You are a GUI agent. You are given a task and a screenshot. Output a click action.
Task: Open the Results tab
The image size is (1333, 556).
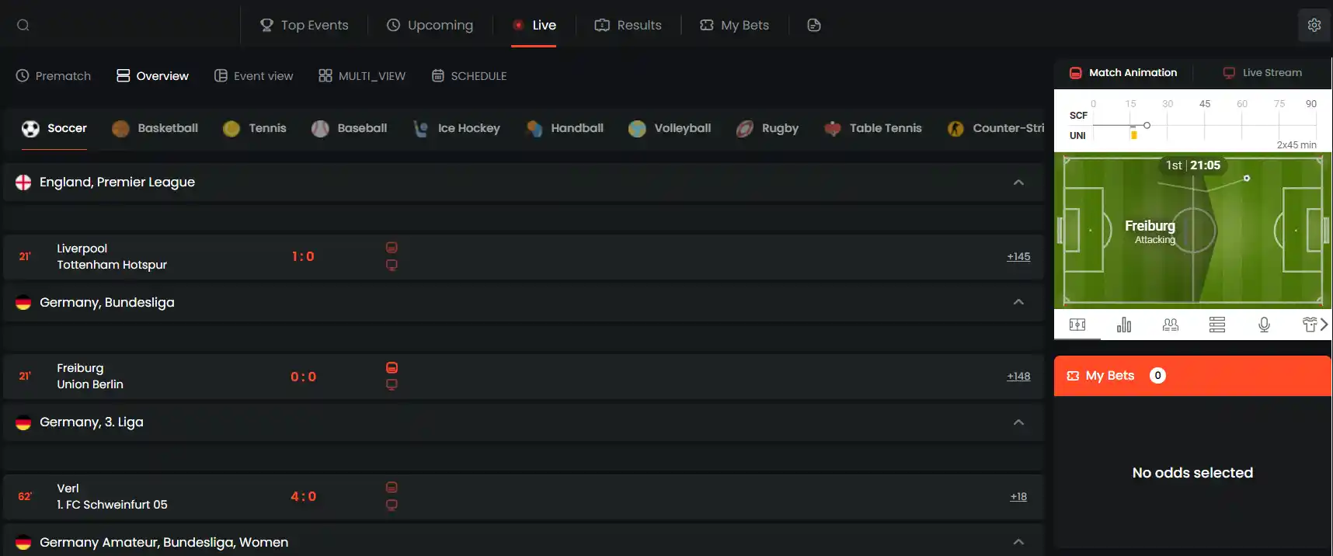(x=628, y=25)
